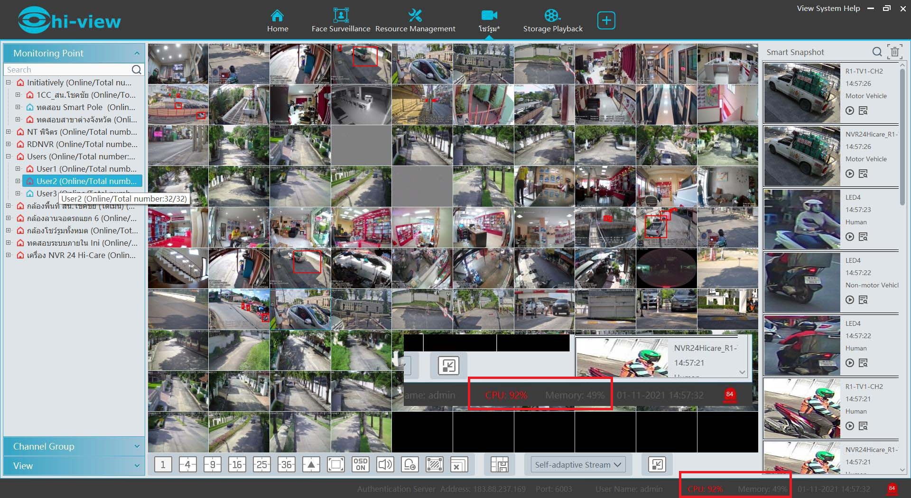This screenshot has width=911, height=498.
Task: Switch to the 16-window split layout
Action: pyautogui.click(x=237, y=465)
